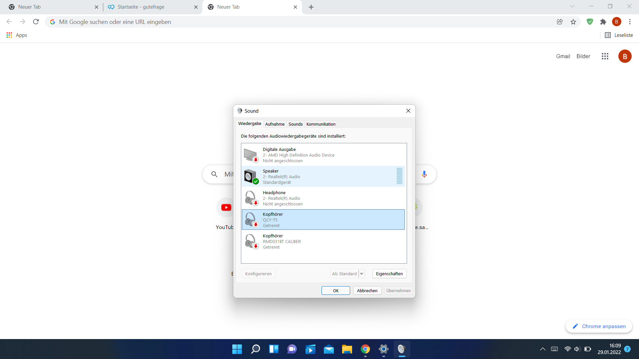This screenshot has height=359, width=639.
Task: Share the page via the share icon
Action: pyautogui.click(x=559, y=22)
